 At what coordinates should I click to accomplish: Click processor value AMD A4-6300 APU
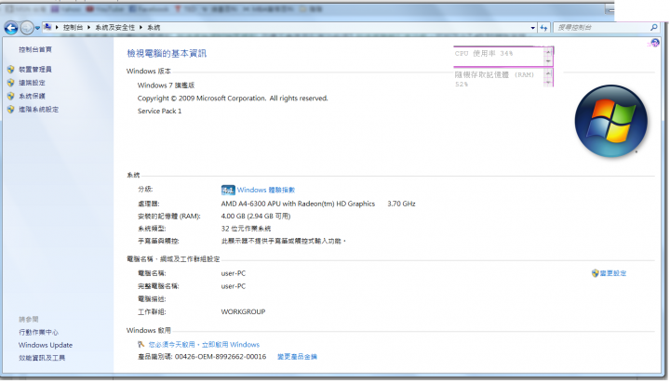point(298,204)
